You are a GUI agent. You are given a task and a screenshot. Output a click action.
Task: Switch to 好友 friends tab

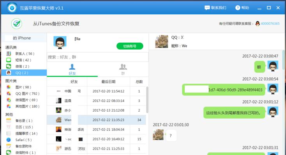pos(72,69)
